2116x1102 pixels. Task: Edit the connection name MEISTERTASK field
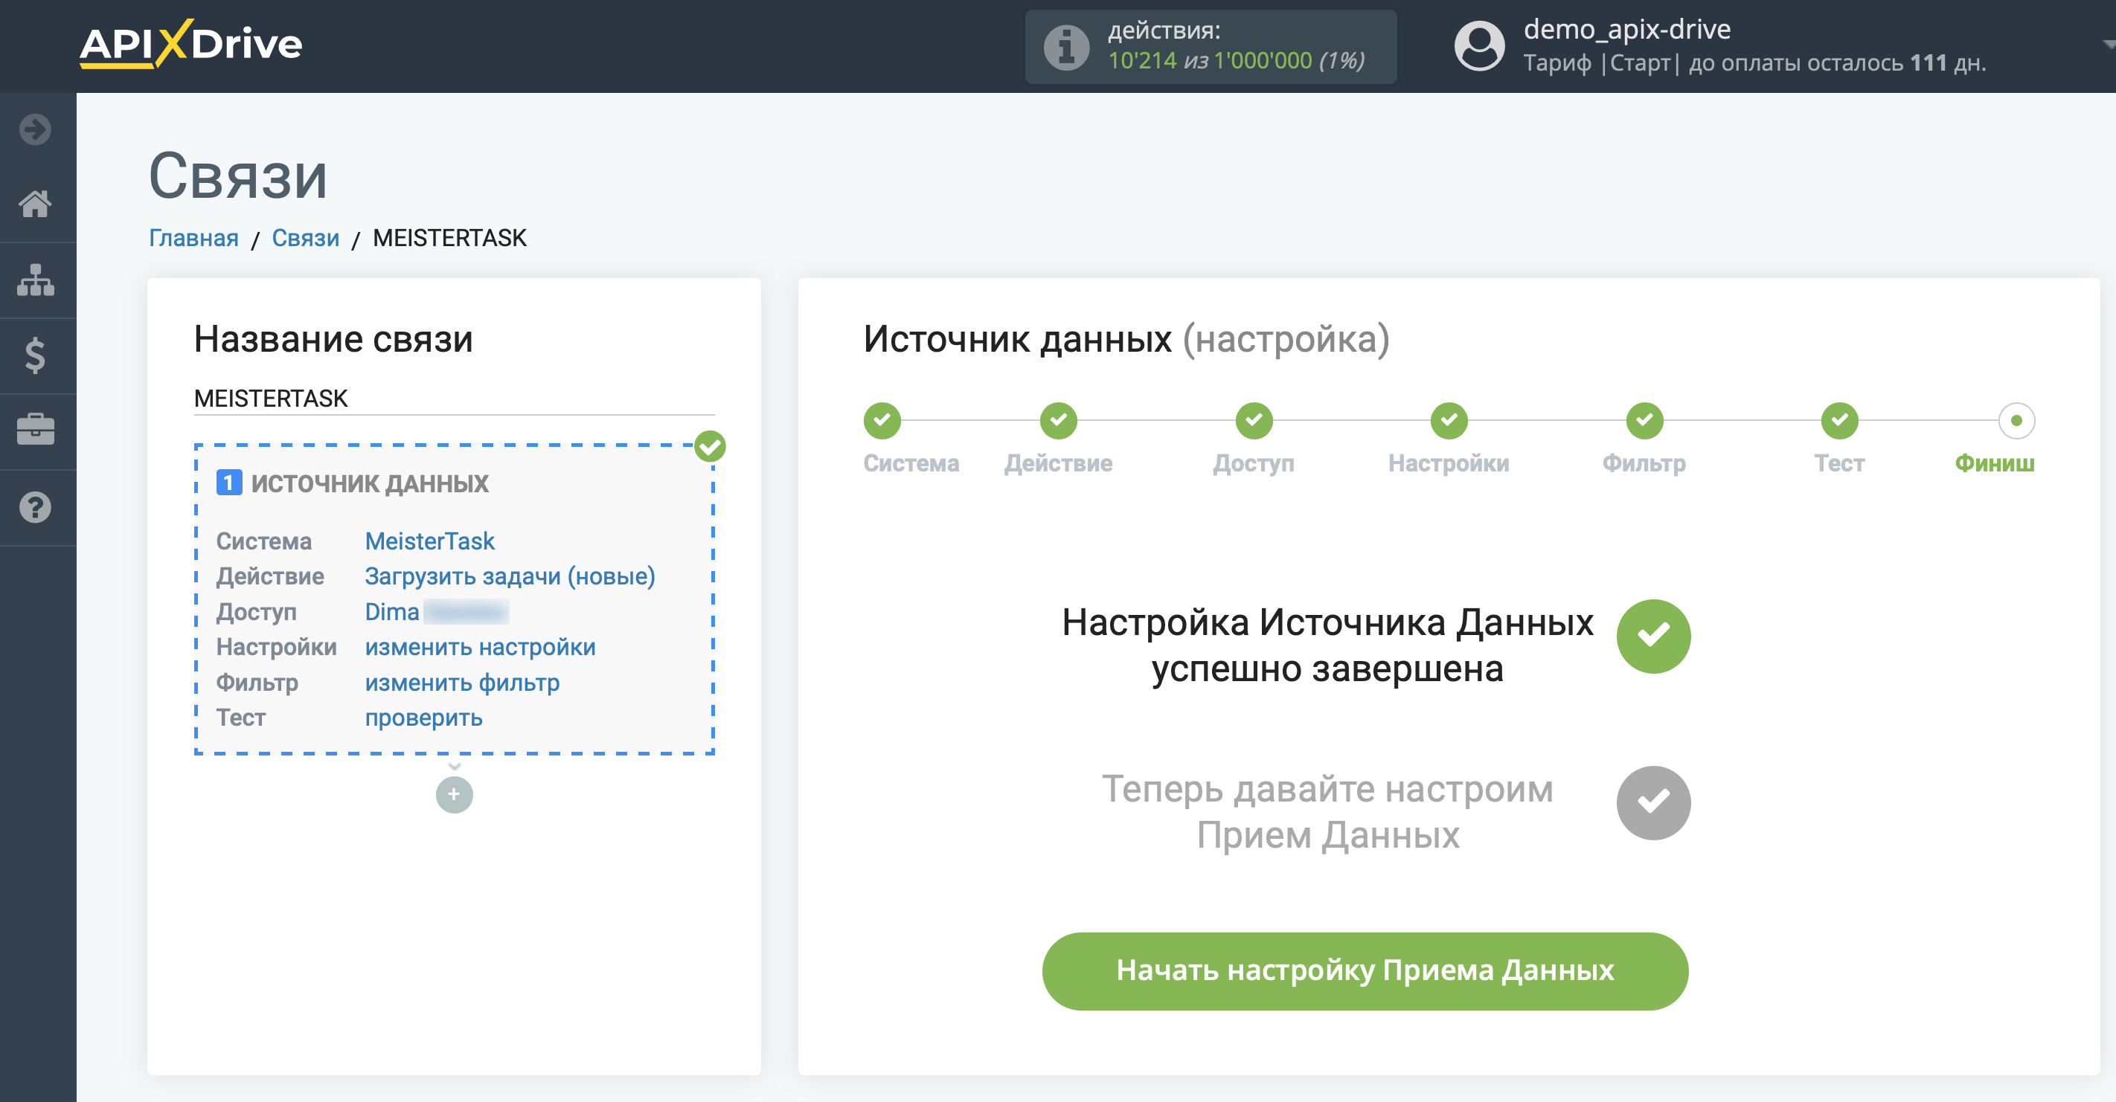pyautogui.click(x=455, y=399)
